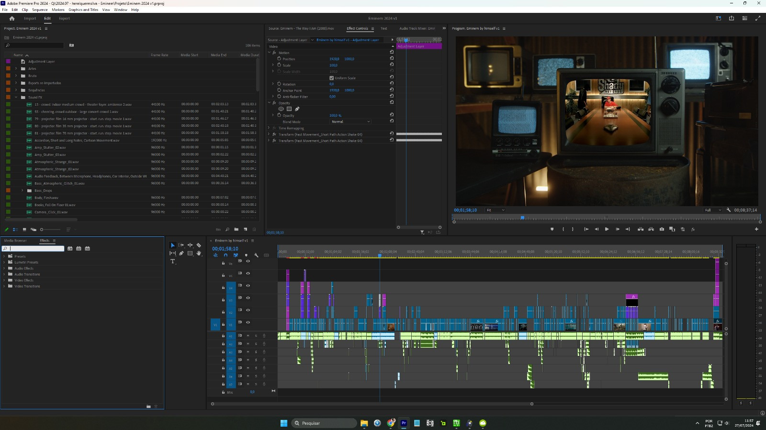Open the Blend Mode dropdown
Image resolution: width=766 pixels, height=430 pixels.
[x=350, y=122]
